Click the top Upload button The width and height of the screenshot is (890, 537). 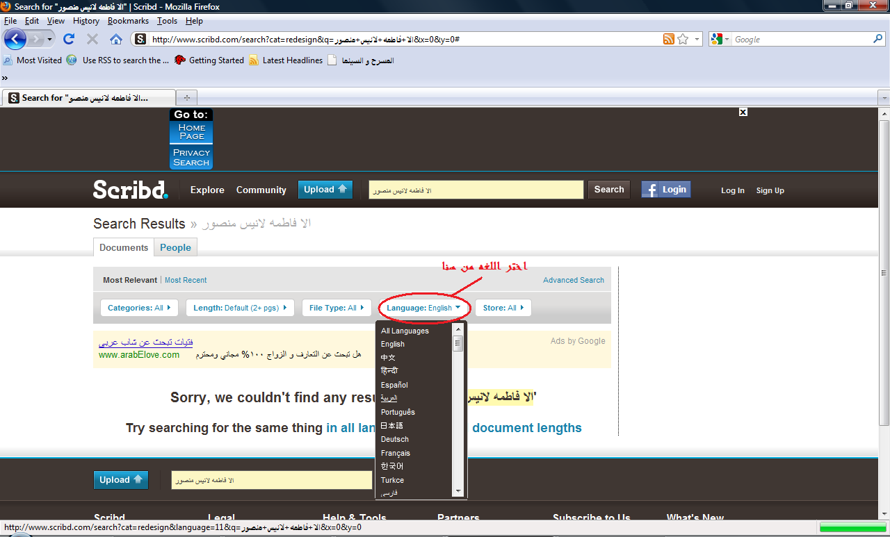(x=325, y=190)
